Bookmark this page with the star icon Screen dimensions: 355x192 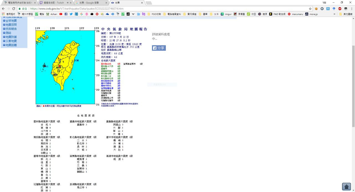[x=310, y=9]
